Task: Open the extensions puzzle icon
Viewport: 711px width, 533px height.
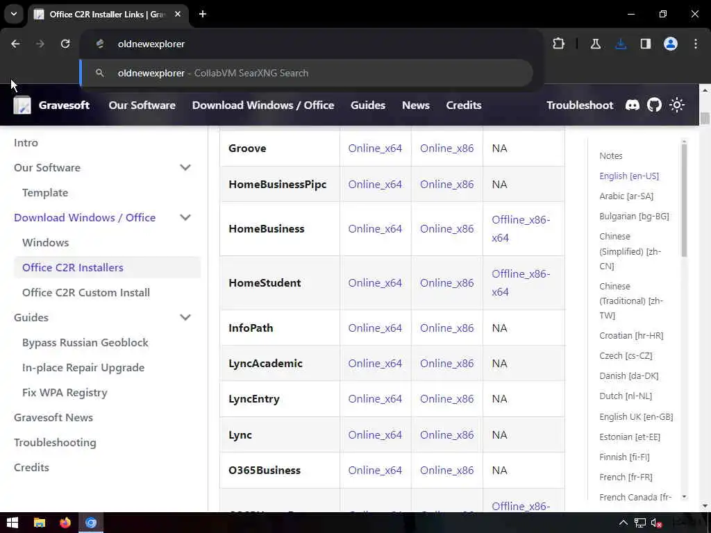Action: tap(559, 44)
